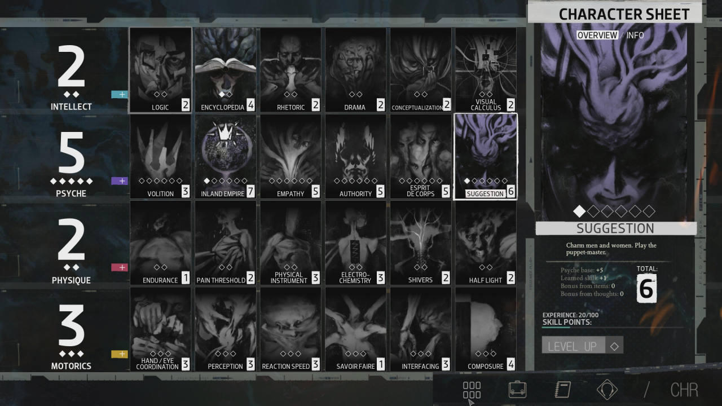Click the teal plus button for Intellect
The width and height of the screenshot is (722, 406).
(x=120, y=95)
